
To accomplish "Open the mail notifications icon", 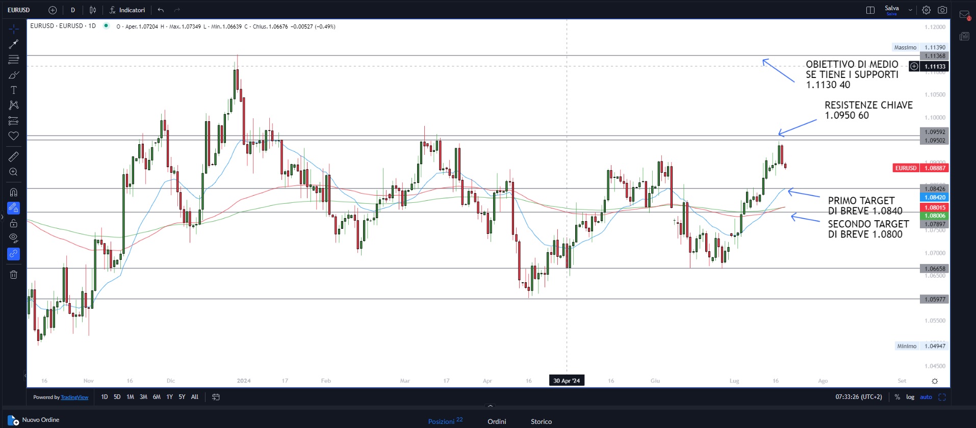I will (964, 15).
